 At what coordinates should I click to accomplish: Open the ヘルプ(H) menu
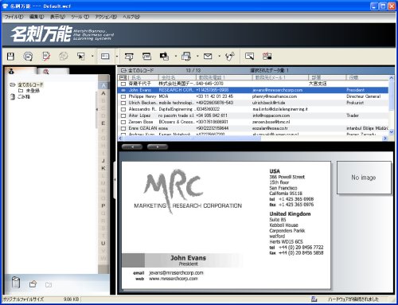tap(131, 17)
